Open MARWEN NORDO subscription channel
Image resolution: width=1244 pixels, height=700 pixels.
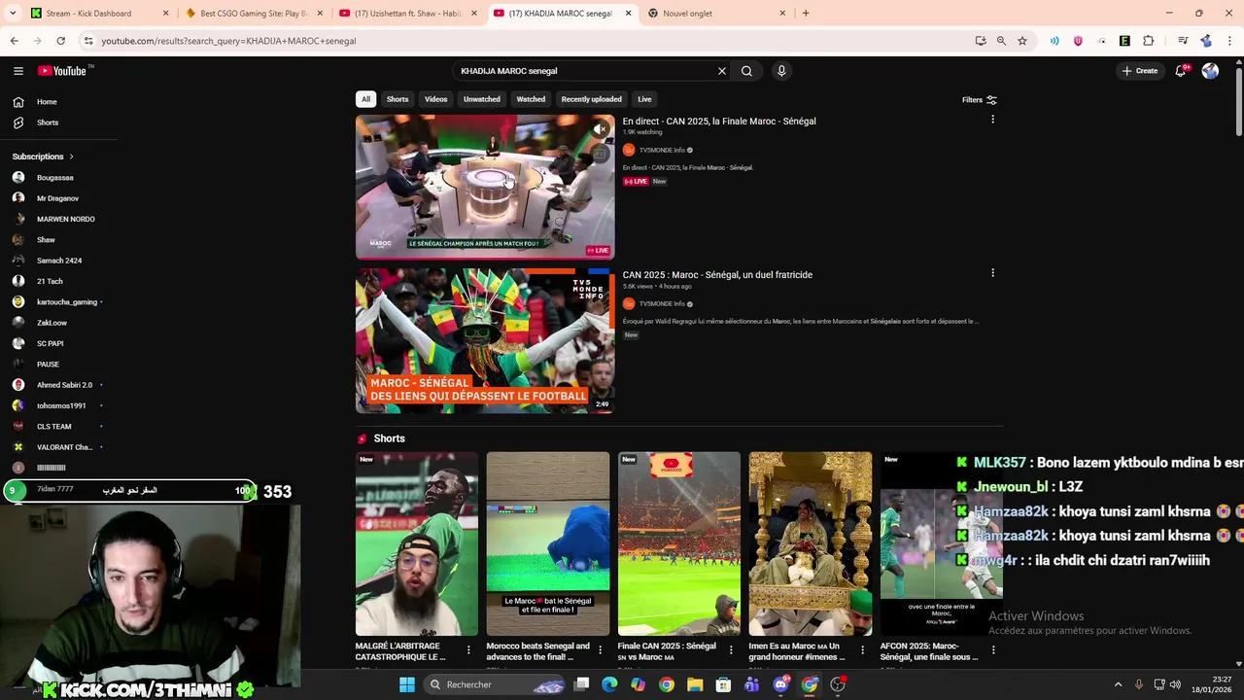(65, 219)
